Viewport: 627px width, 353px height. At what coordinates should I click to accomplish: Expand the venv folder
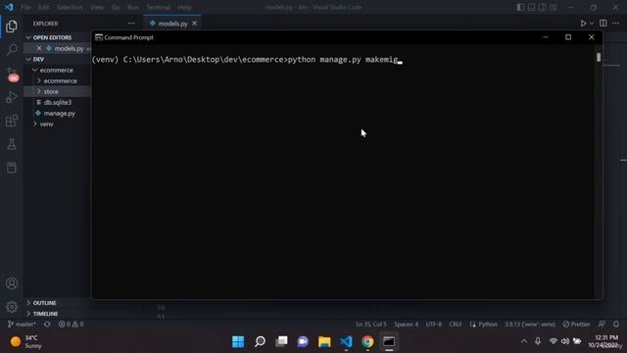point(35,125)
